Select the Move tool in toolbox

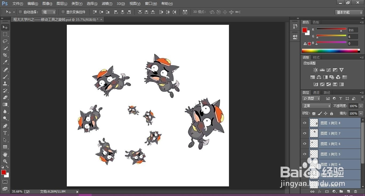pos(5,27)
